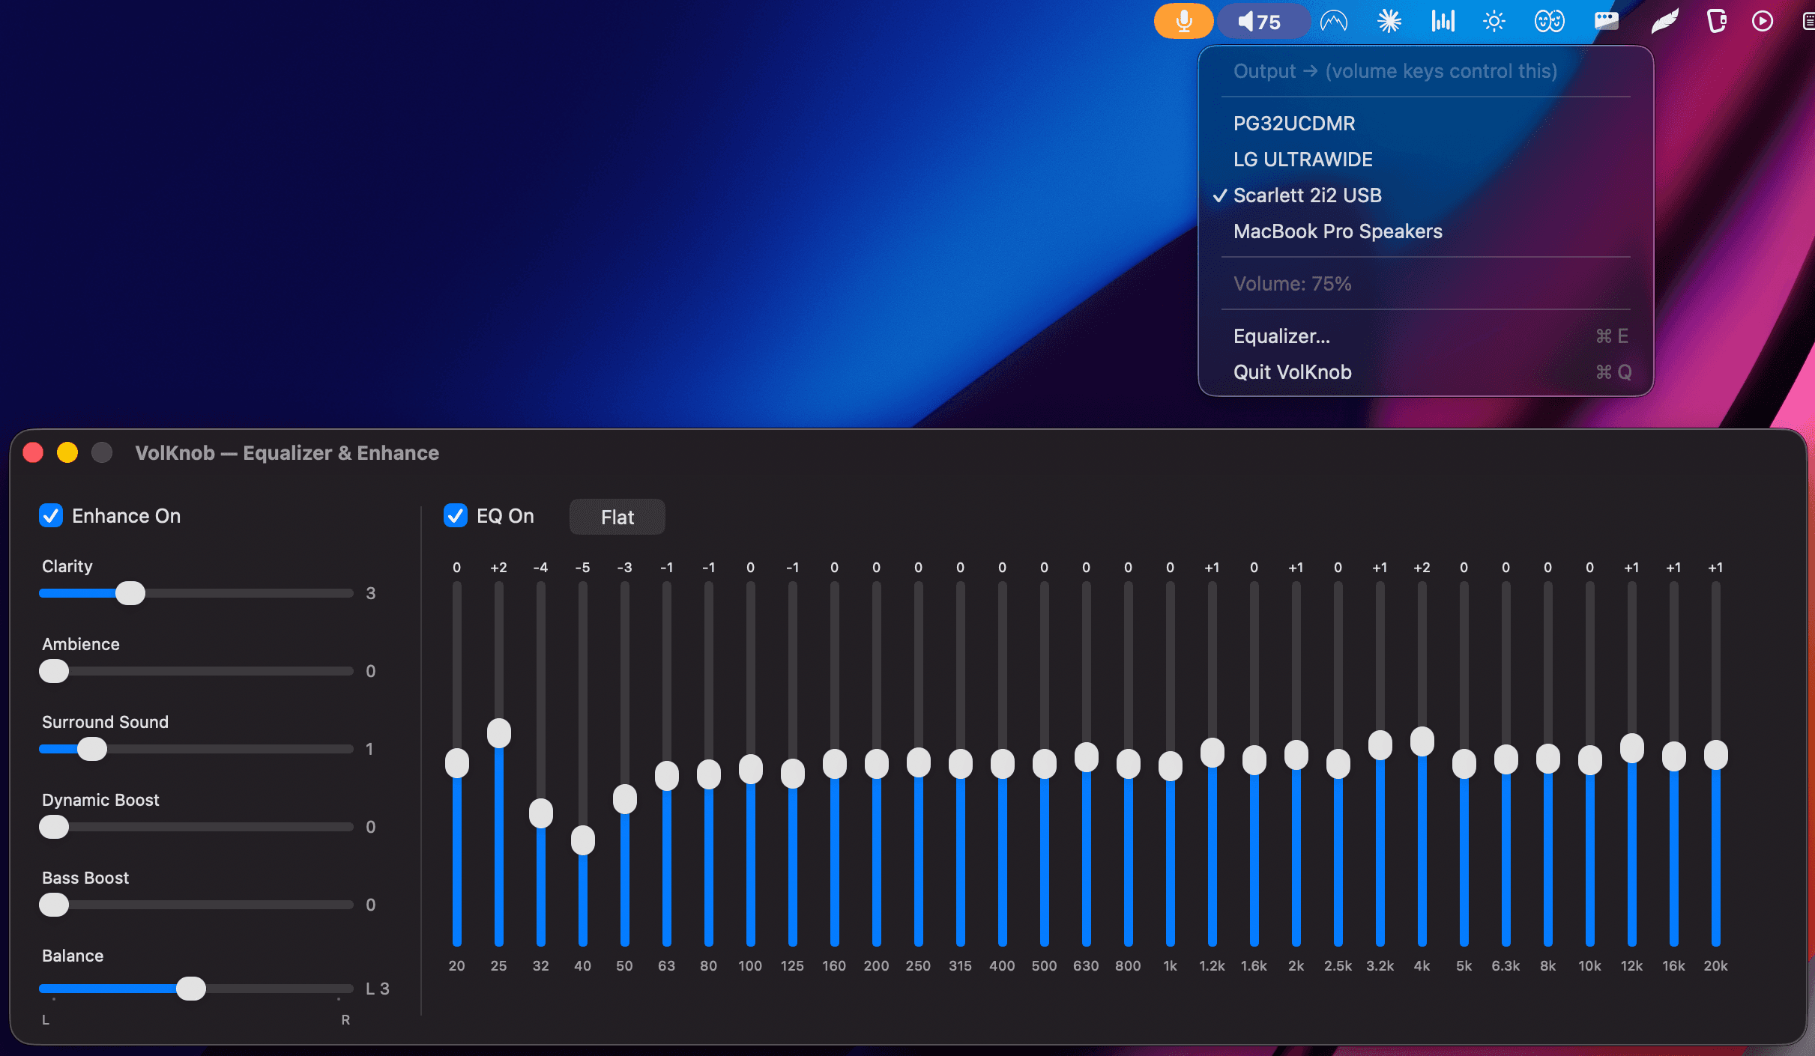
Task: Click the 1.2k EQ band knob
Action: pyautogui.click(x=1212, y=753)
